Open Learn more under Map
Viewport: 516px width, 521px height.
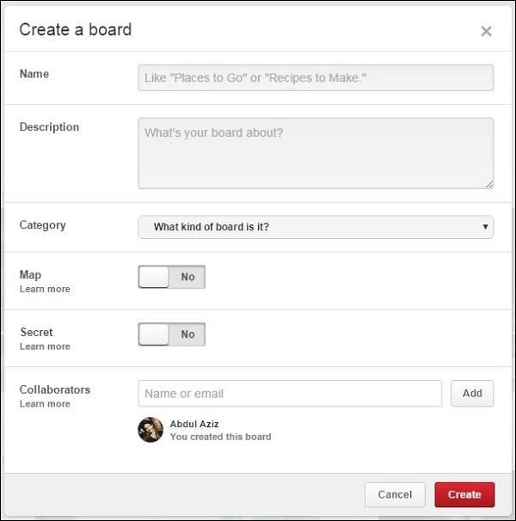45,290
